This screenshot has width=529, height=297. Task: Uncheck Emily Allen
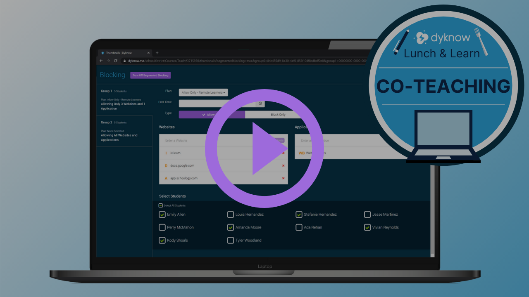pyautogui.click(x=162, y=214)
